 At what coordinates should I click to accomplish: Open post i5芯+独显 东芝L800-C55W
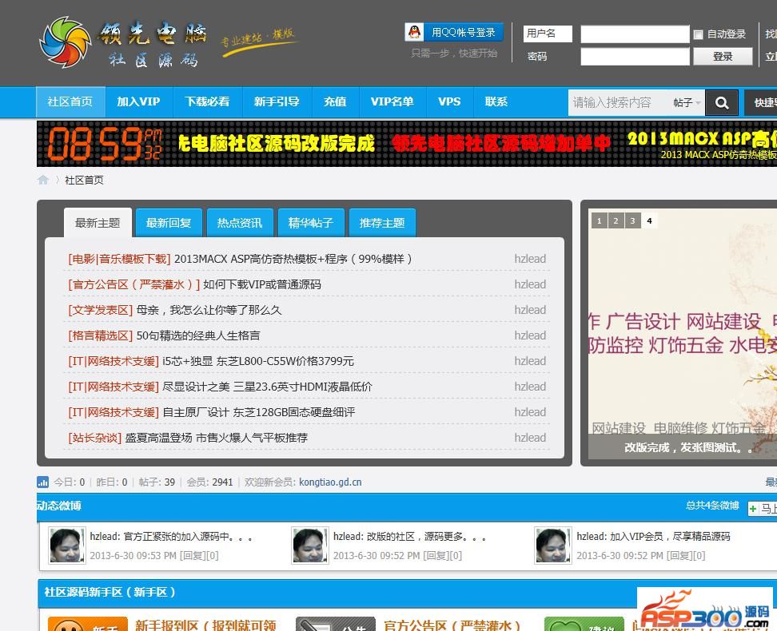(258, 362)
